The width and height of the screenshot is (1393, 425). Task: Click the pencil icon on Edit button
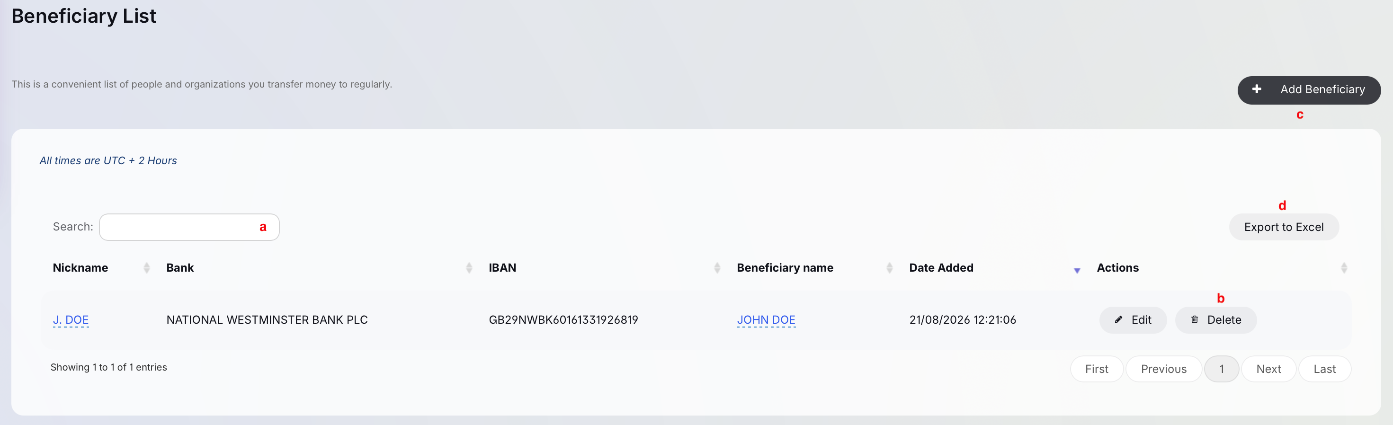(1118, 319)
